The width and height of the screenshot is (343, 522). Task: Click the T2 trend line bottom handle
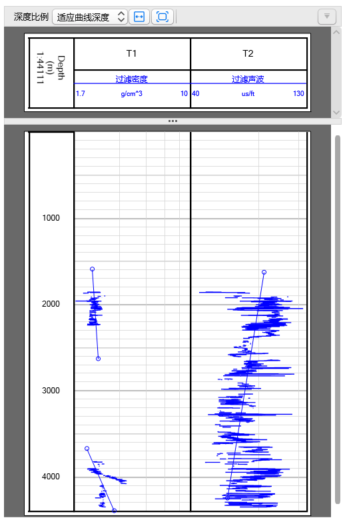[227, 498]
